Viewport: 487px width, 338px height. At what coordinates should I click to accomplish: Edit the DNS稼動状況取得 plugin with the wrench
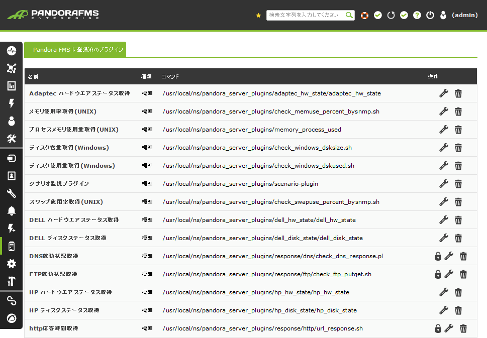pyautogui.click(x=449, y=256)
